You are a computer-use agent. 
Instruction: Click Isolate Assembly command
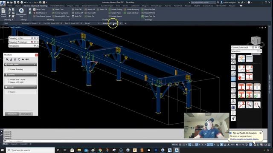click(x=131, y=9)
